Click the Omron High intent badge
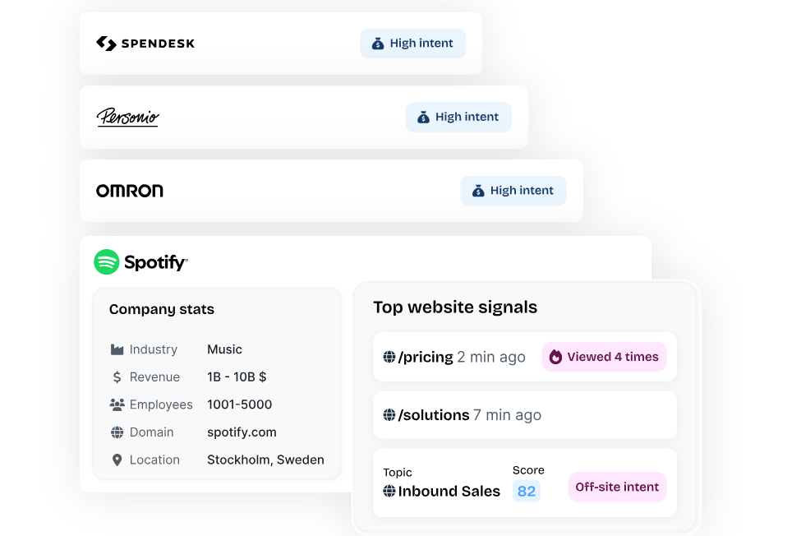The width and height of the screenshot is (801, 536). tap(513, 191)
